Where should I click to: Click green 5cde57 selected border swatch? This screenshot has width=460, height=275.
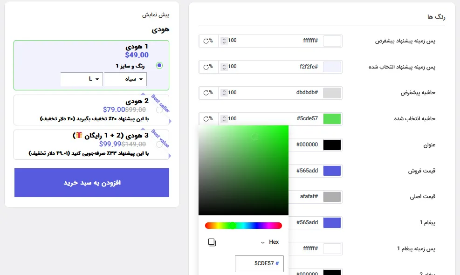click(x=332, y=119)
